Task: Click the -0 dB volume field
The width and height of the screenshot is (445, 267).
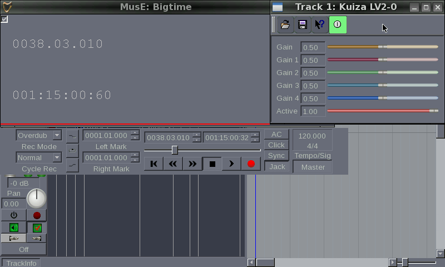Action: point(23,184)
